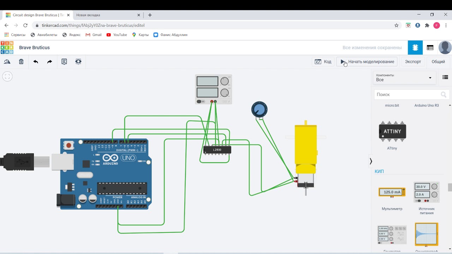
Task: Go forward in browser history
Action: pyautogui.click(x=16, y=25)
